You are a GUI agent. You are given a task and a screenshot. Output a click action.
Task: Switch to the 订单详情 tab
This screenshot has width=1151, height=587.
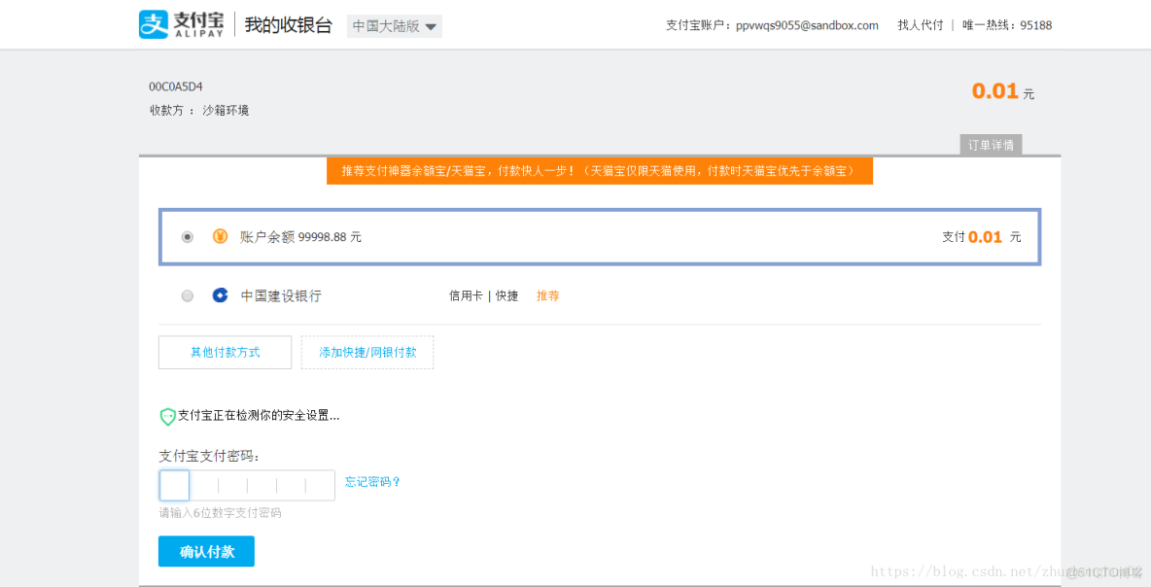[990, 144]
